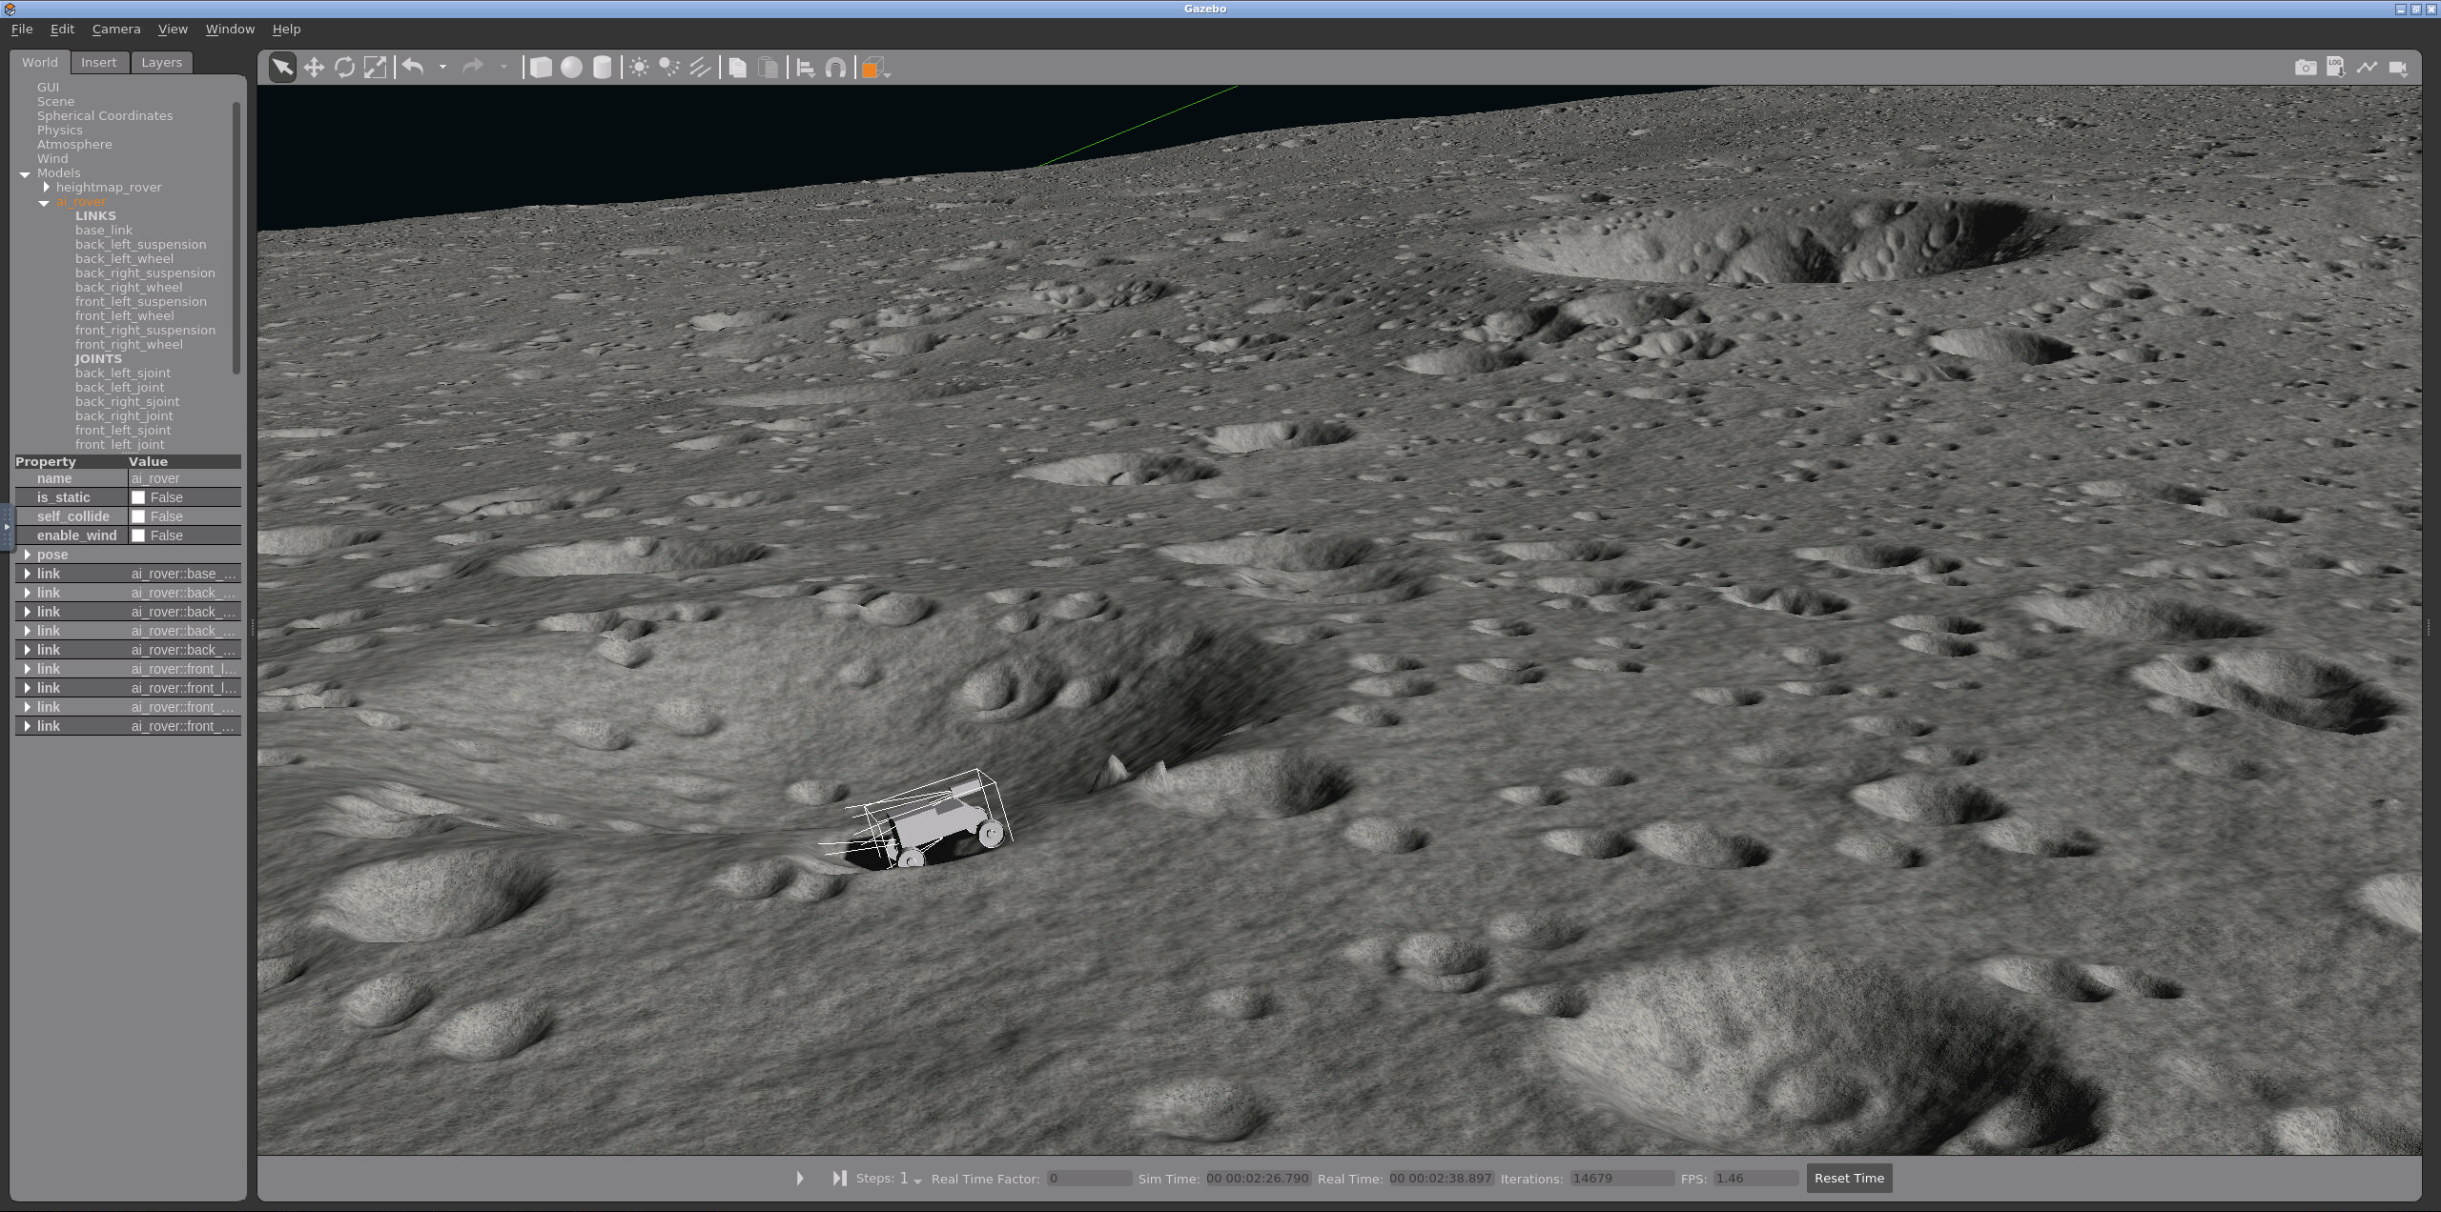
Task: Add a point light
Action: (639, 68)
